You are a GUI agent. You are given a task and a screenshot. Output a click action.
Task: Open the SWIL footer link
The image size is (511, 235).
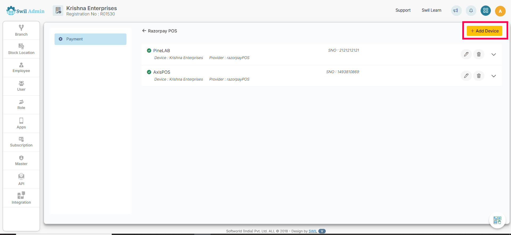[x=313, y=231]
